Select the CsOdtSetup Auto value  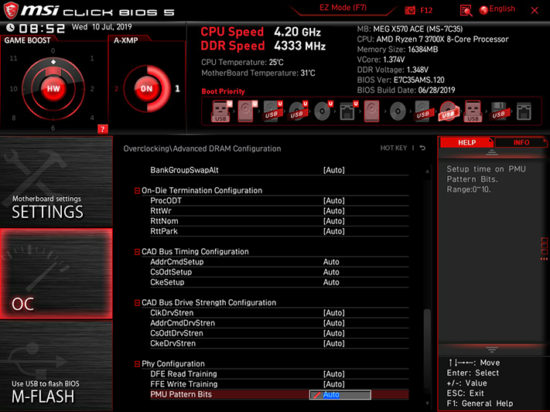(x=331, y=272)
